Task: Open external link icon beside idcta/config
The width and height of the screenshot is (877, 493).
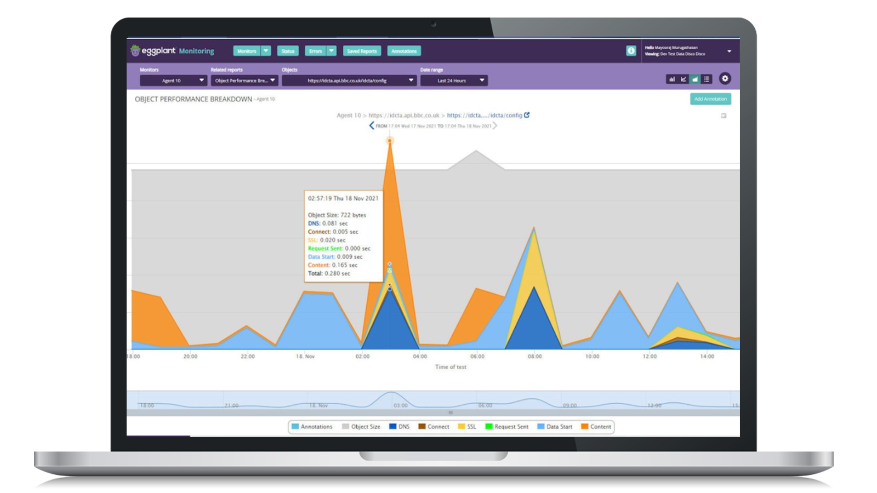Action: coord(527,115)
